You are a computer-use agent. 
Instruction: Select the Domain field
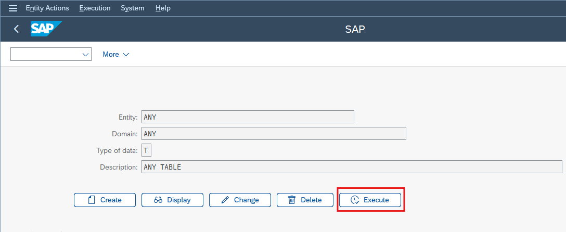tap(274, 134)
